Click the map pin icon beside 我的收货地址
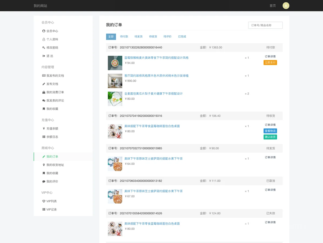Screen dimensions: 323x243 click(44, 165)
